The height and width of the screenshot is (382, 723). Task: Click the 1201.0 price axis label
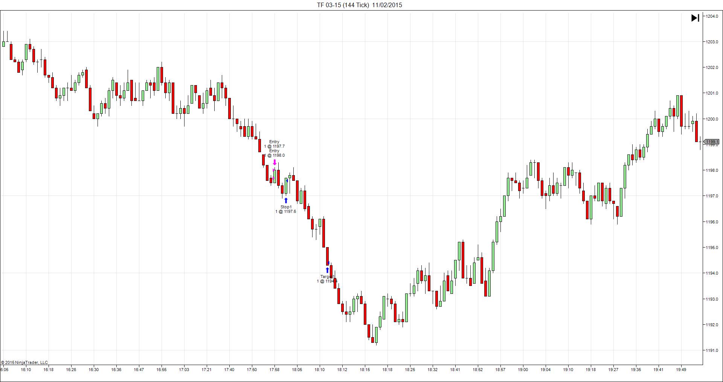712,93
